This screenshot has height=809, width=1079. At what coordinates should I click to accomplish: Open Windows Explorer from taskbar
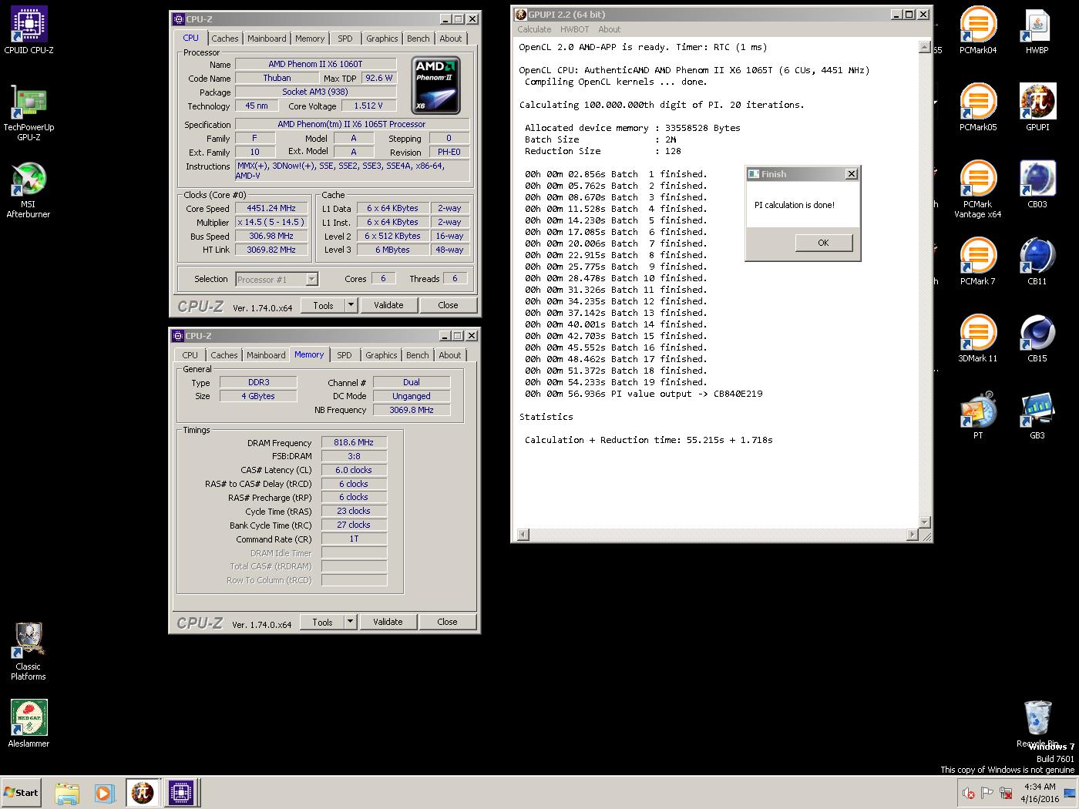pyautogui.click(x=67, y=793)
